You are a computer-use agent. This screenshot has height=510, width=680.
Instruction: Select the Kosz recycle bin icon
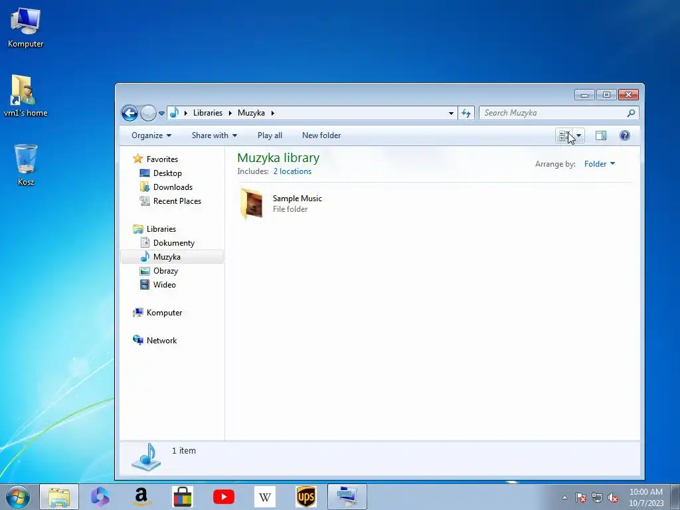click(26, 165)
